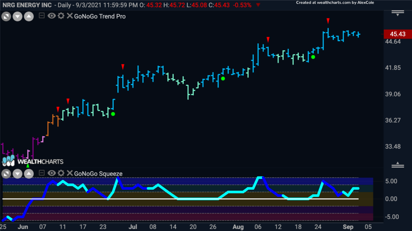Image resolution: width=412 pixels, height=231 pixels.
Task: Click the green dot in late July
Action: [223, 79]
